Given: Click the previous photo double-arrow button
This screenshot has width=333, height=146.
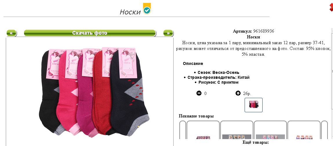Looking at the screenshot, I should point(12,33).
